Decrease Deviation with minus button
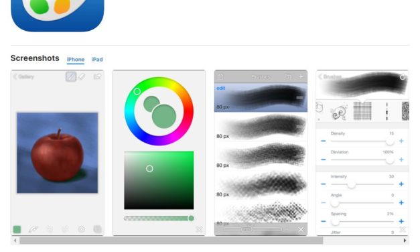 [x=324, y=160]
